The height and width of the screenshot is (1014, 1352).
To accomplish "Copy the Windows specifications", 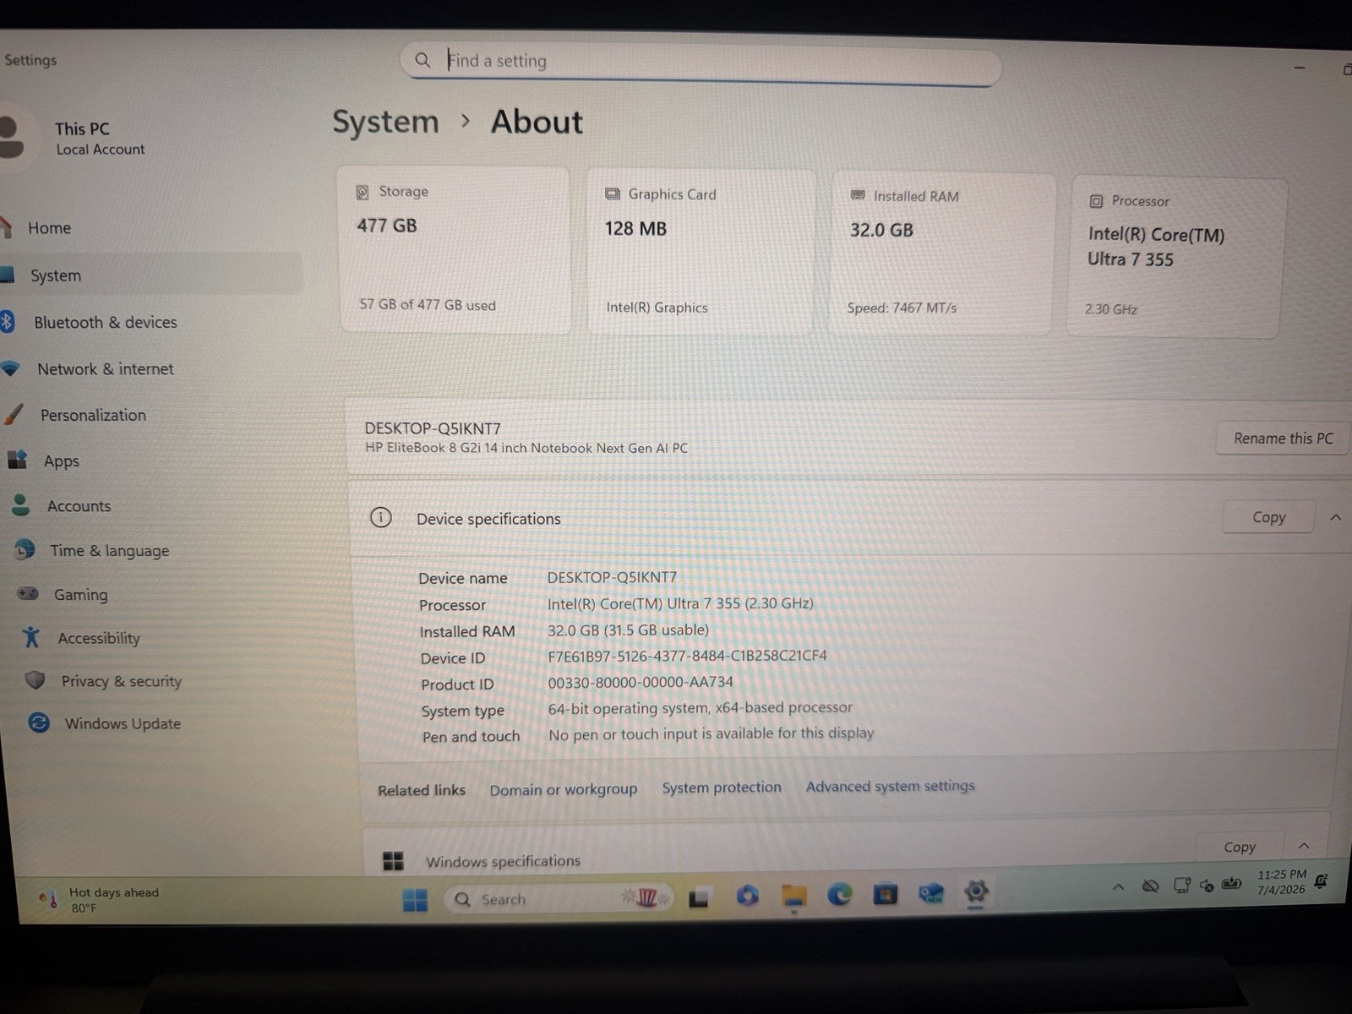I will [x=1239, y=848].
